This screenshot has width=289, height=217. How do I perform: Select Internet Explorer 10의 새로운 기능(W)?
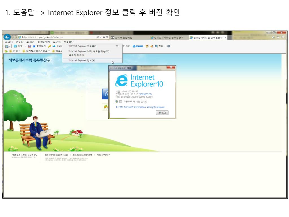click(x=93, y=51)
